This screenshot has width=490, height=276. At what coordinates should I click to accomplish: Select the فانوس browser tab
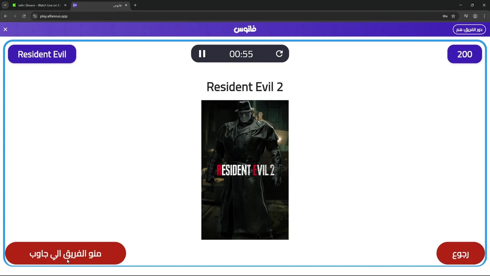click(x=101, y=5)
